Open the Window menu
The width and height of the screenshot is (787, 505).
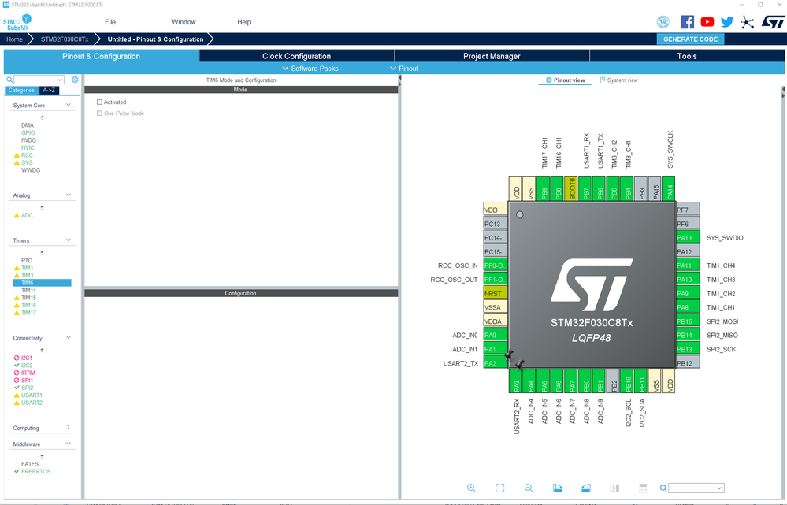click(184, 22)
